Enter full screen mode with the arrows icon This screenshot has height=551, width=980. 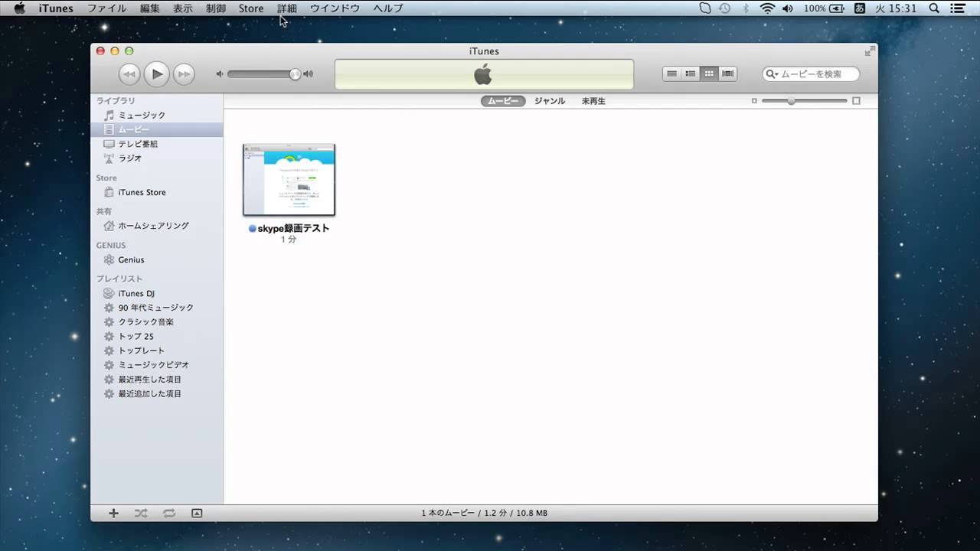coord(869,51)
